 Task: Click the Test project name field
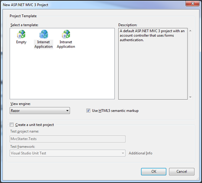pos(68,139)
